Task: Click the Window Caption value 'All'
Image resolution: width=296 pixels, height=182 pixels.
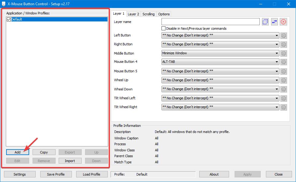Action: [x=157, y=138]
